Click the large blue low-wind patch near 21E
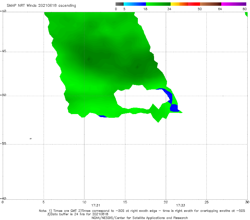 tap(174, 108)
